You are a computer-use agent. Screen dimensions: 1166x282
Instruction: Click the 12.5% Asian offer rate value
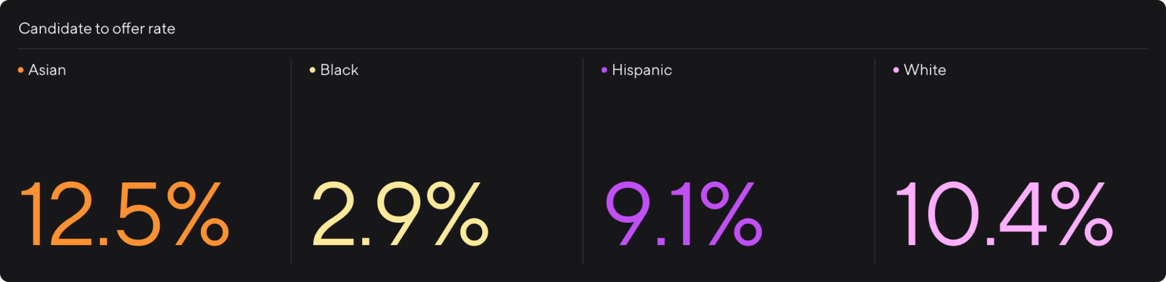[x=125, y=214]
